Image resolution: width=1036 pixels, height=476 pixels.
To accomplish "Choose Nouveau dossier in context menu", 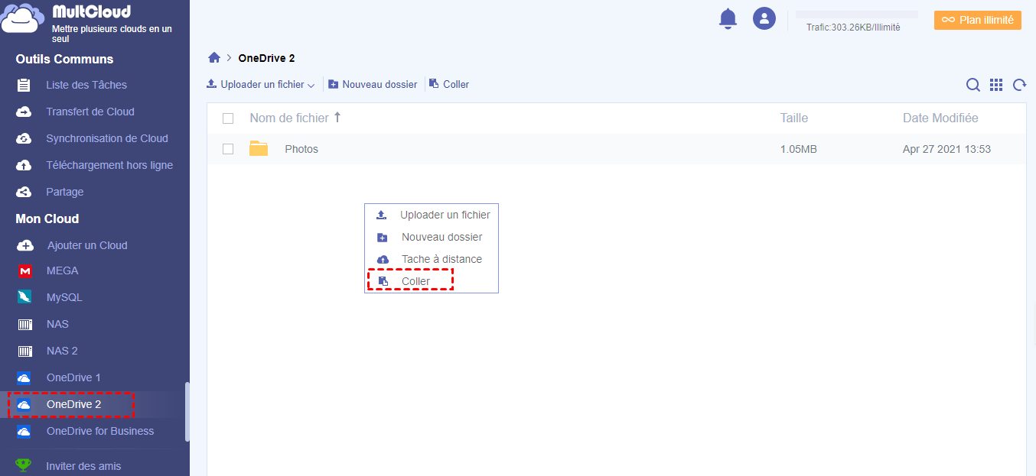I will point(432,237).
